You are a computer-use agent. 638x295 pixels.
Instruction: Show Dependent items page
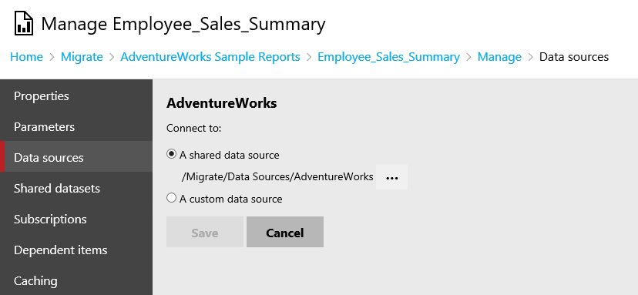pyautogui.click(x=76, y=250)
